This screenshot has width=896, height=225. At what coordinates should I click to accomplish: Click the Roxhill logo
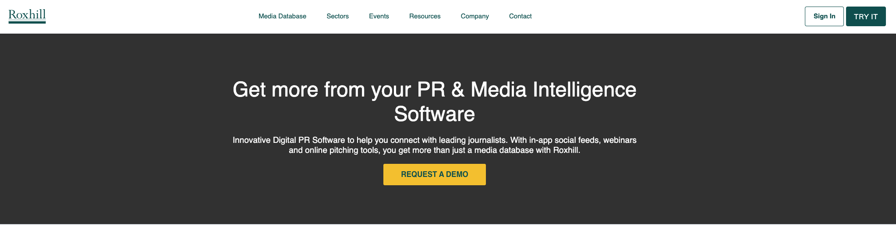coord(27,15)
